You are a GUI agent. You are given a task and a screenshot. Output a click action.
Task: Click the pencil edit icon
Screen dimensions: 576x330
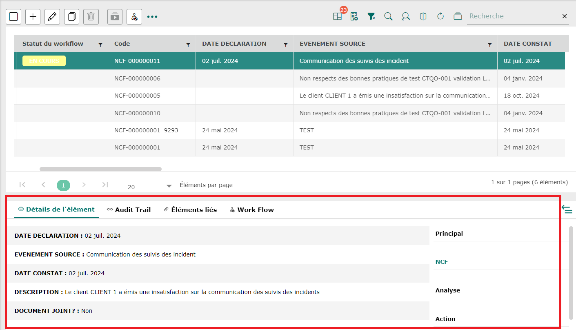pos(52,17)
